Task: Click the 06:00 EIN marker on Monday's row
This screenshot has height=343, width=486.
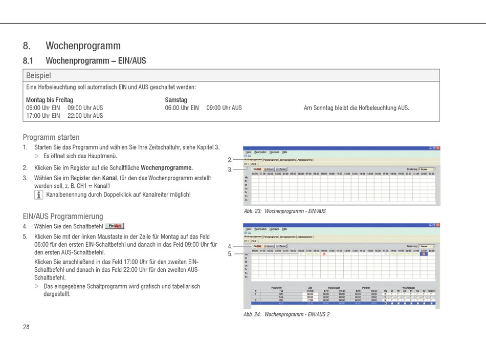Action: click(300, 254)
